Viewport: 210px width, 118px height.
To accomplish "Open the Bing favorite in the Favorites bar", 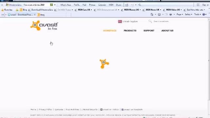I will pos(23,10).
